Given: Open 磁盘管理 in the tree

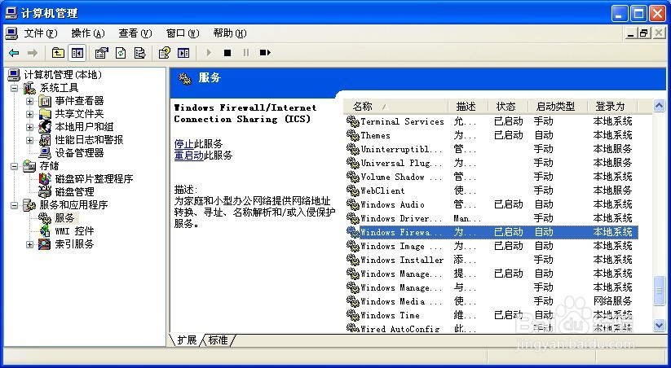Looking at the screenshot, I should click(74, 192).
